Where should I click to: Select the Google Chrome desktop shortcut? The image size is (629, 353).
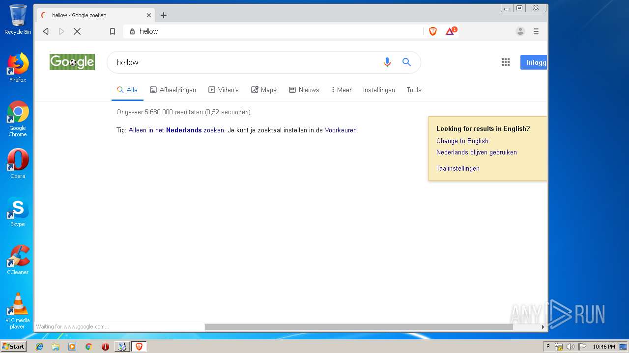(18, 119)
